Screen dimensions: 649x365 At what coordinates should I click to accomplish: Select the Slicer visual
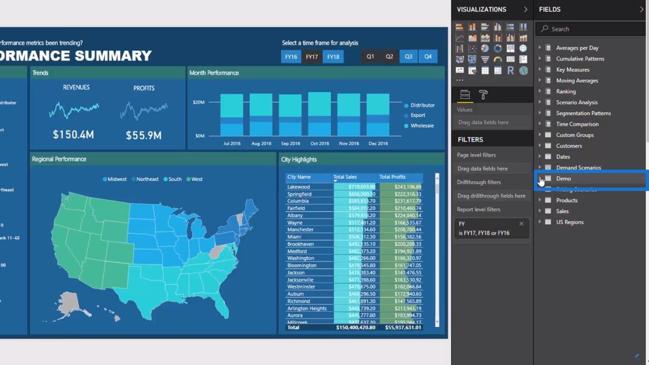pyautogui.click(x=472, y=70)
